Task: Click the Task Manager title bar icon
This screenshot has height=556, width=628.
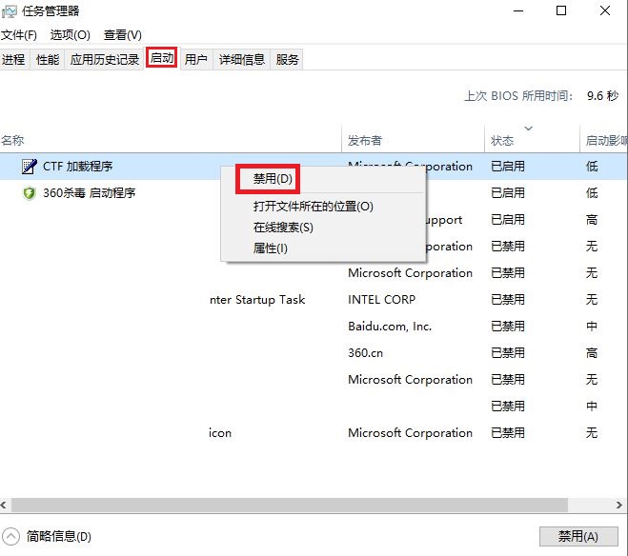Action: (x=10, y=11)
